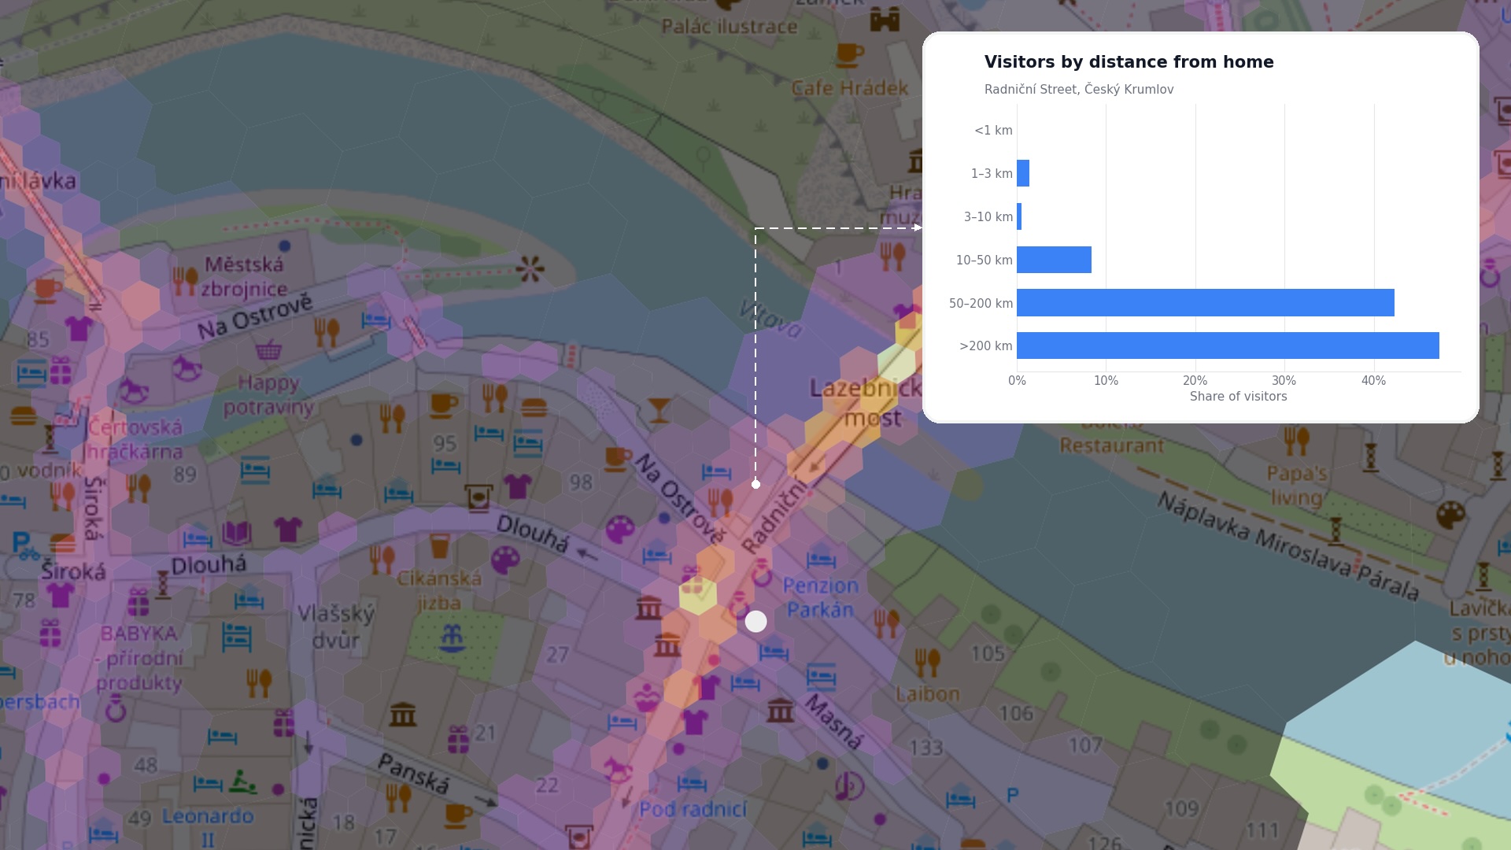This screenshot has height=850, width=1511.
Task: Click the 1–3 km bar in the chart
Action: 1023,173
